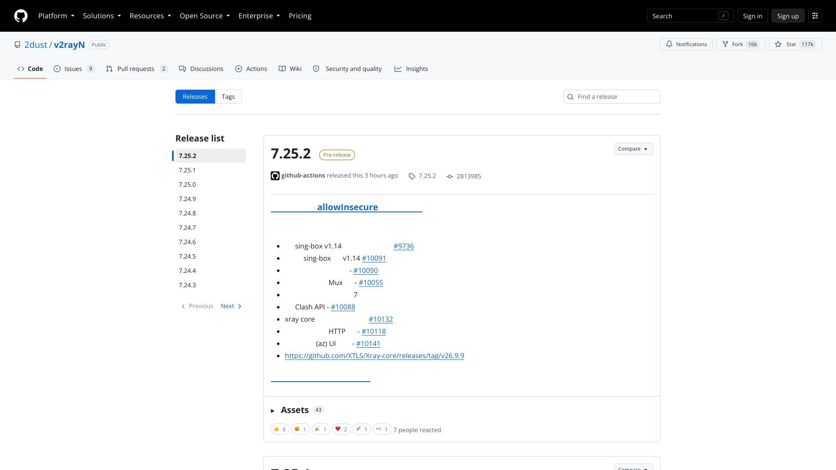The height and width of the screenshot is (470, 836).
Task: Click the rocket reaction
Action: (x=362, y=430)
